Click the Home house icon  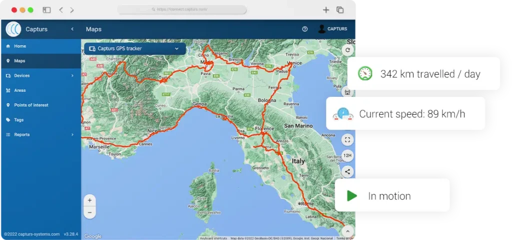coord(8,46)
